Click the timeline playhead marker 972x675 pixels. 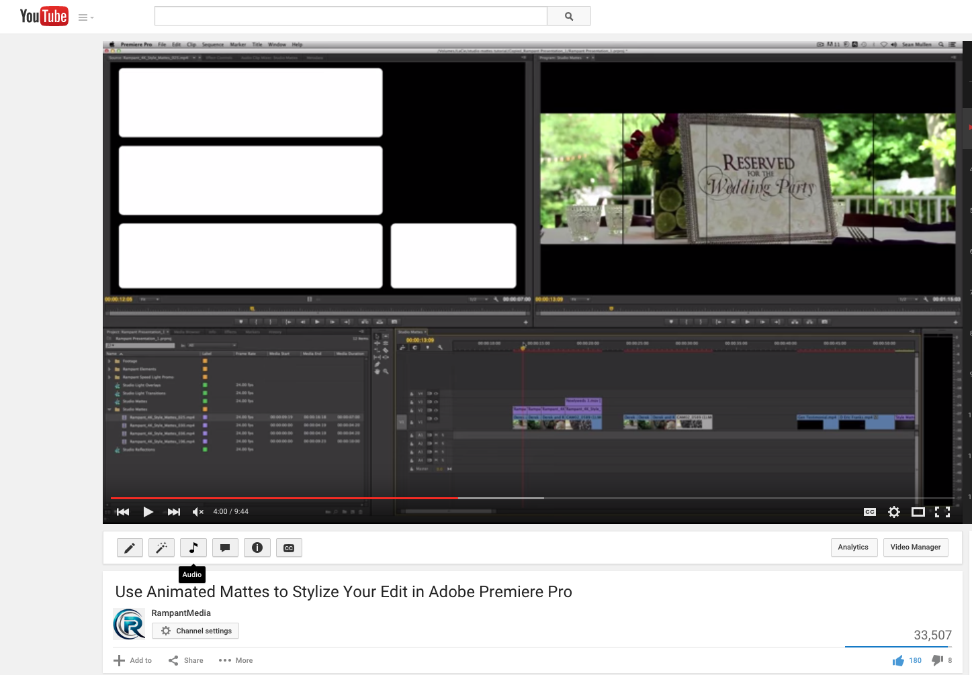coord(523,347)
